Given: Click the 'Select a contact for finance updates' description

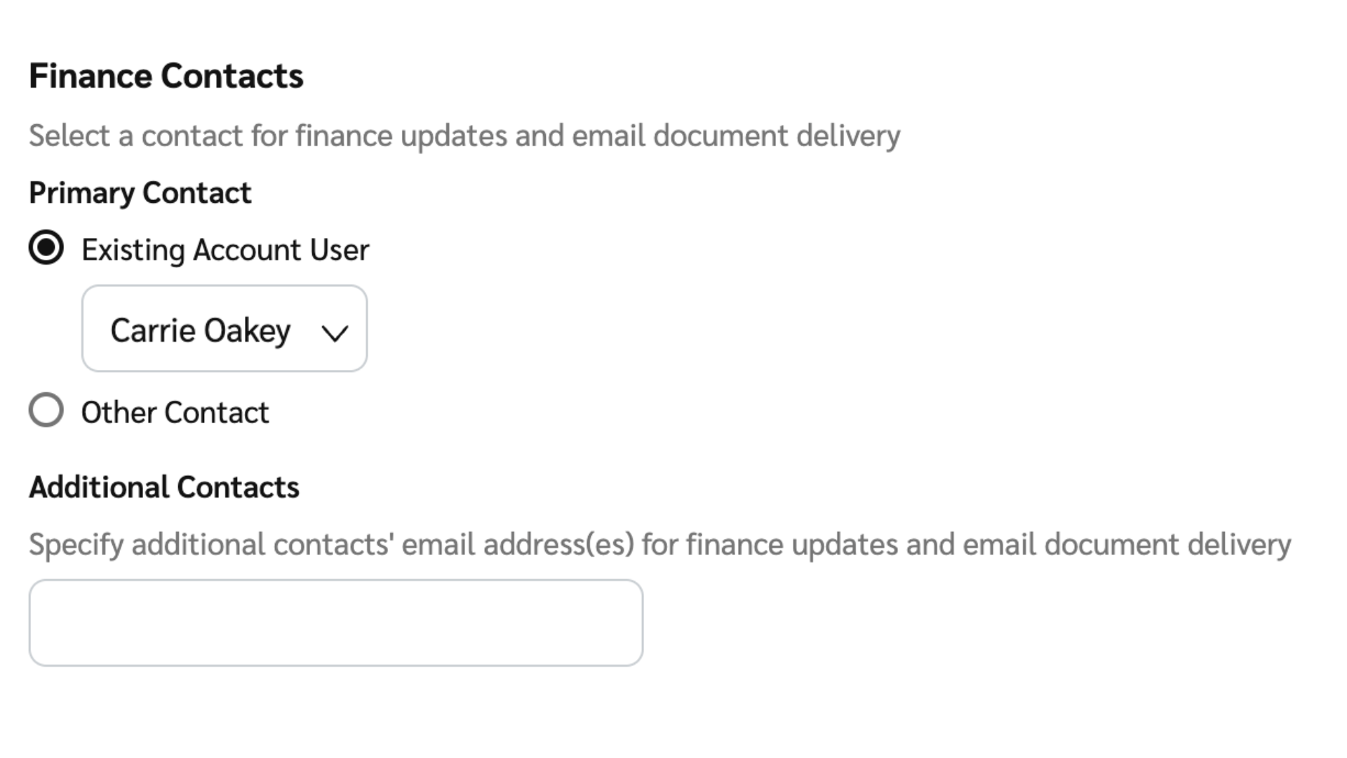Looking at the screenshot, I should tap(464, 135).
